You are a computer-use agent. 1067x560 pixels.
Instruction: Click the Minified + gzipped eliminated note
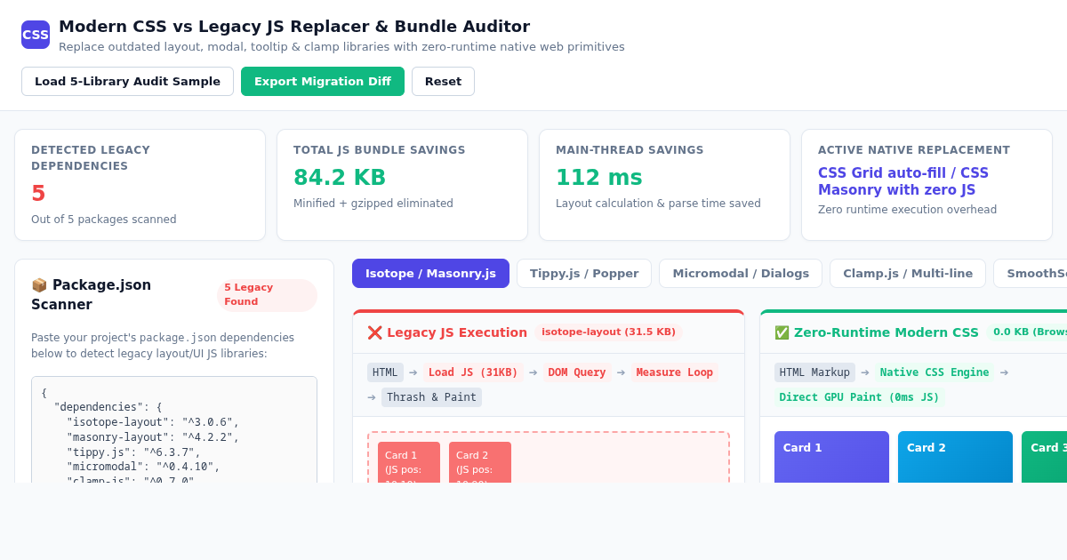click(373, 204)
